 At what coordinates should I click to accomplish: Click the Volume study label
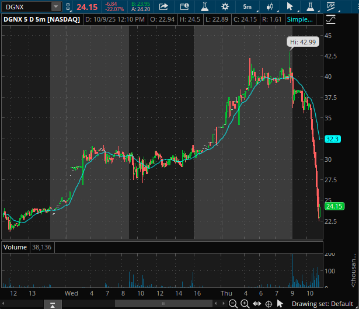pos(15,247)
